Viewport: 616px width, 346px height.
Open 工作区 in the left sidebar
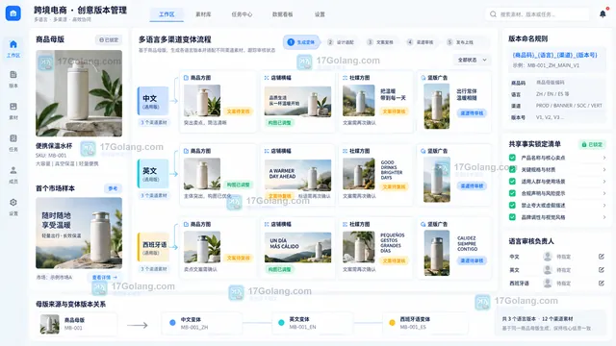click(x=13, y=49)
